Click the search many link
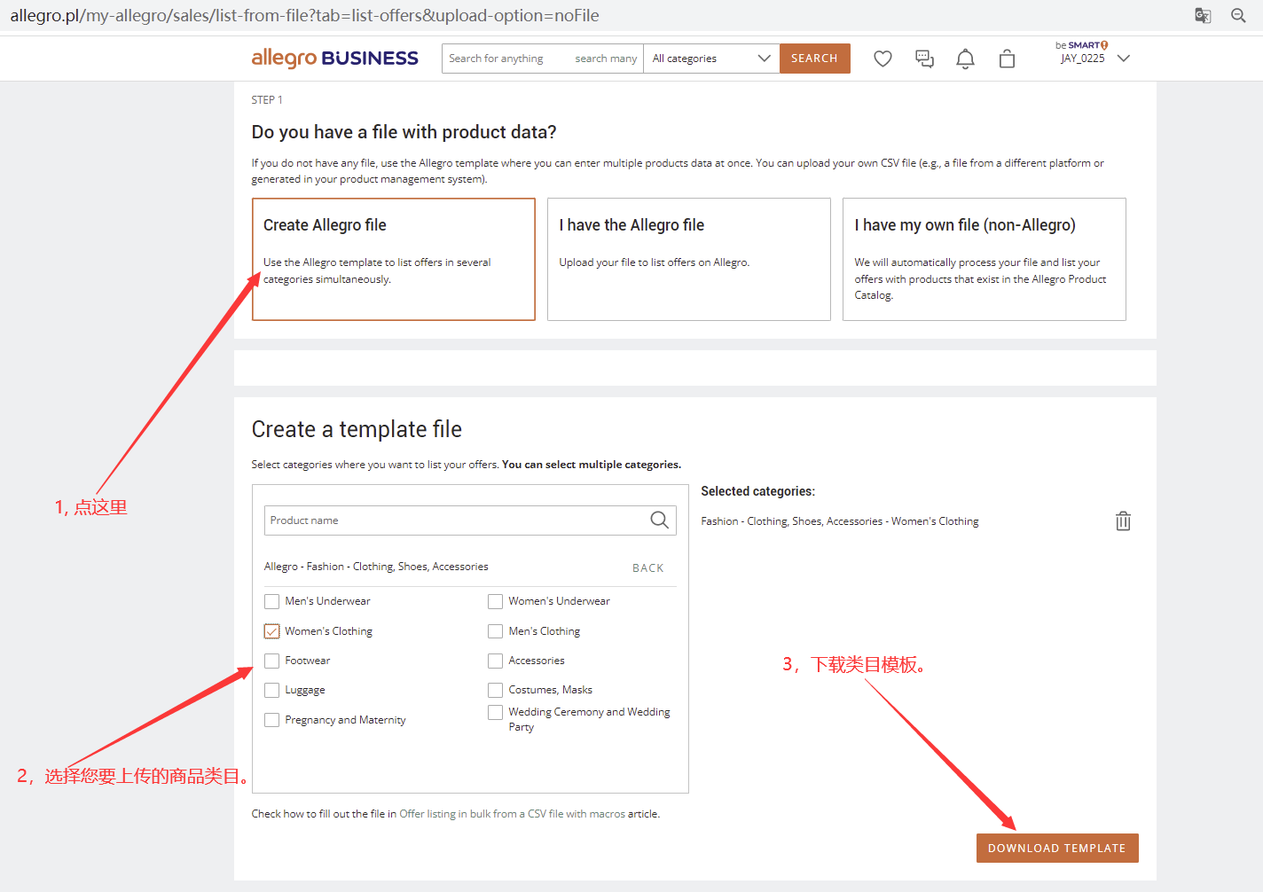Screen dimensions: 1263x892 tap(606, 59)
